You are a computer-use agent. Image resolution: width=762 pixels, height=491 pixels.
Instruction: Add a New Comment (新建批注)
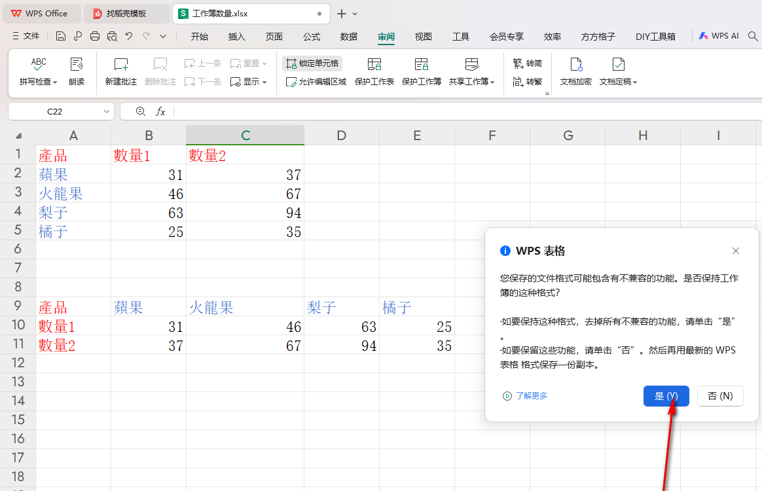pyautogui.click(x=120, y=71)
